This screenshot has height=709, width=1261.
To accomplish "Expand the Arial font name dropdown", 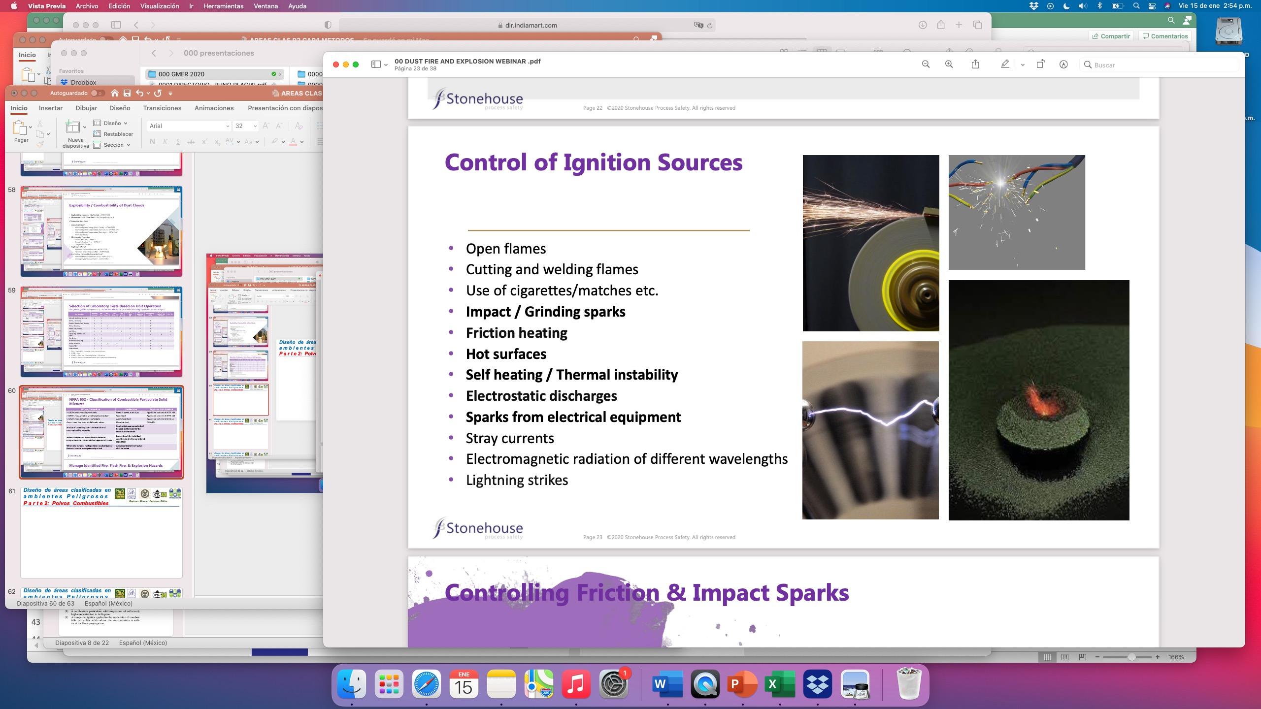I will pyautogui.click(x=227, y=126).
